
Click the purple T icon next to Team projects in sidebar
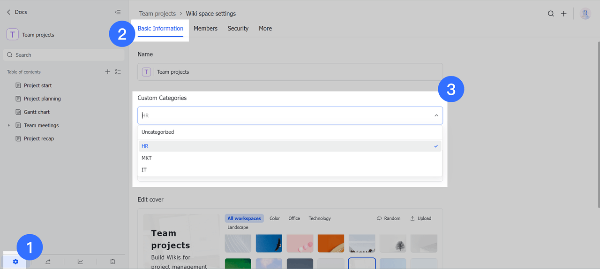pyautogui.click(x=12, y=34)
